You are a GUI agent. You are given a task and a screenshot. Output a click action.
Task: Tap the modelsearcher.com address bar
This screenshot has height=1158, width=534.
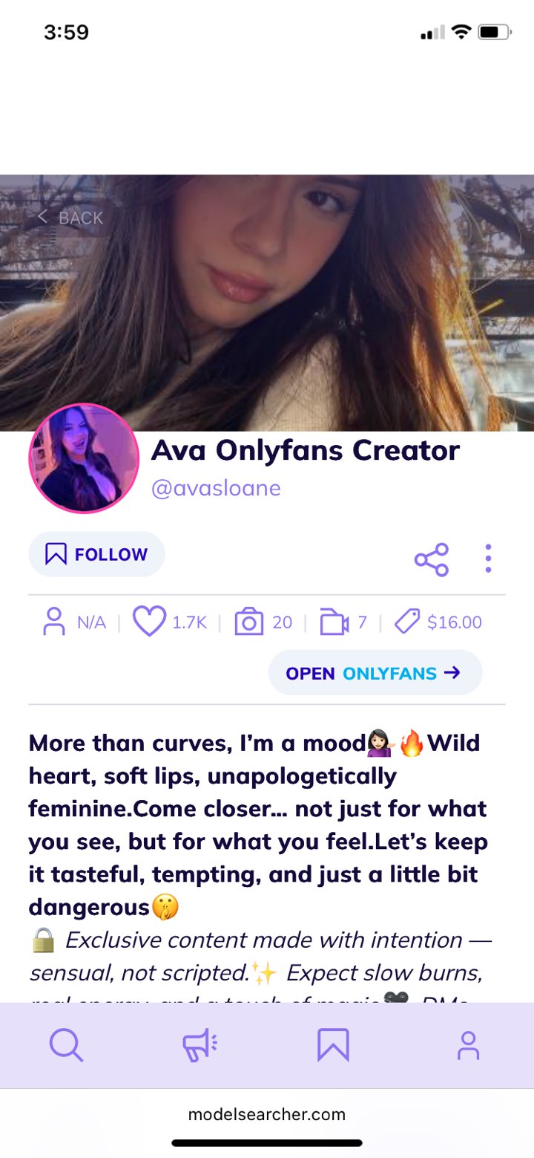point(267,1114)
